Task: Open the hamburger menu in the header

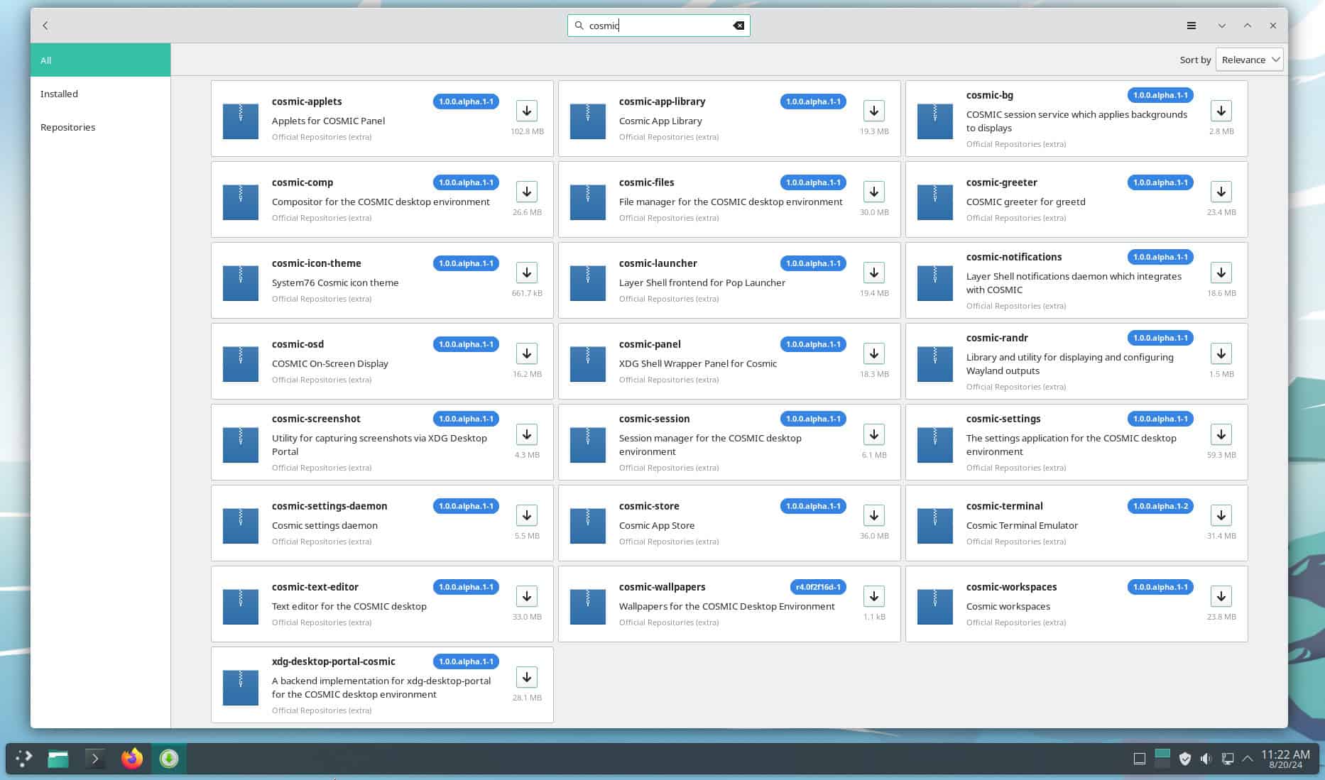Action: (1191, 26)
